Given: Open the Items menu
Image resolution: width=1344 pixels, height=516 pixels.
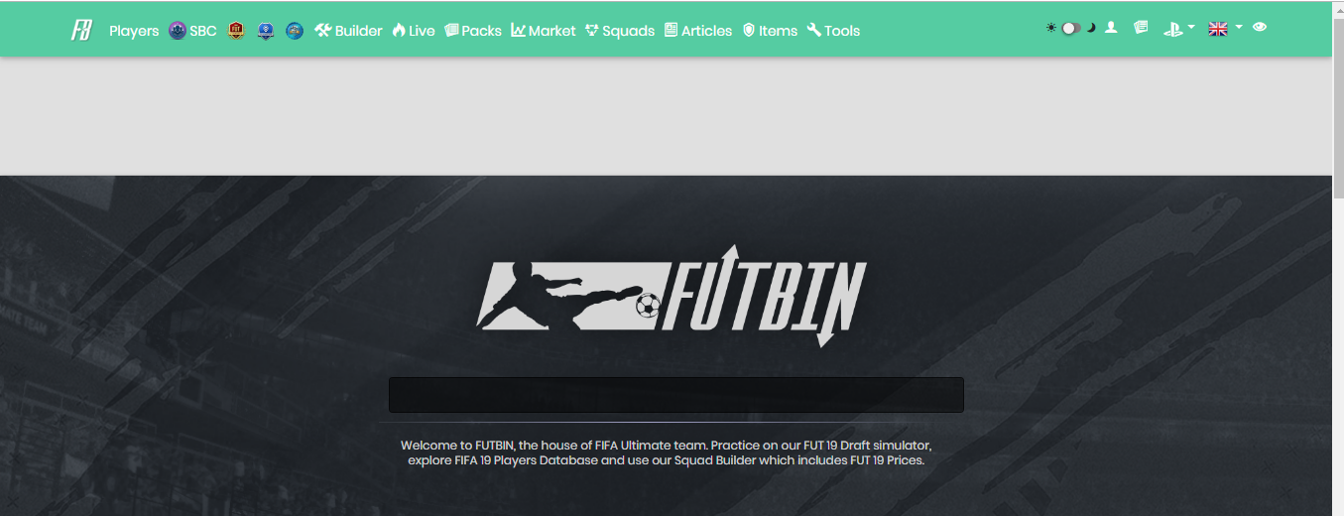Looking at the screenshot, I should pos(770,31).
